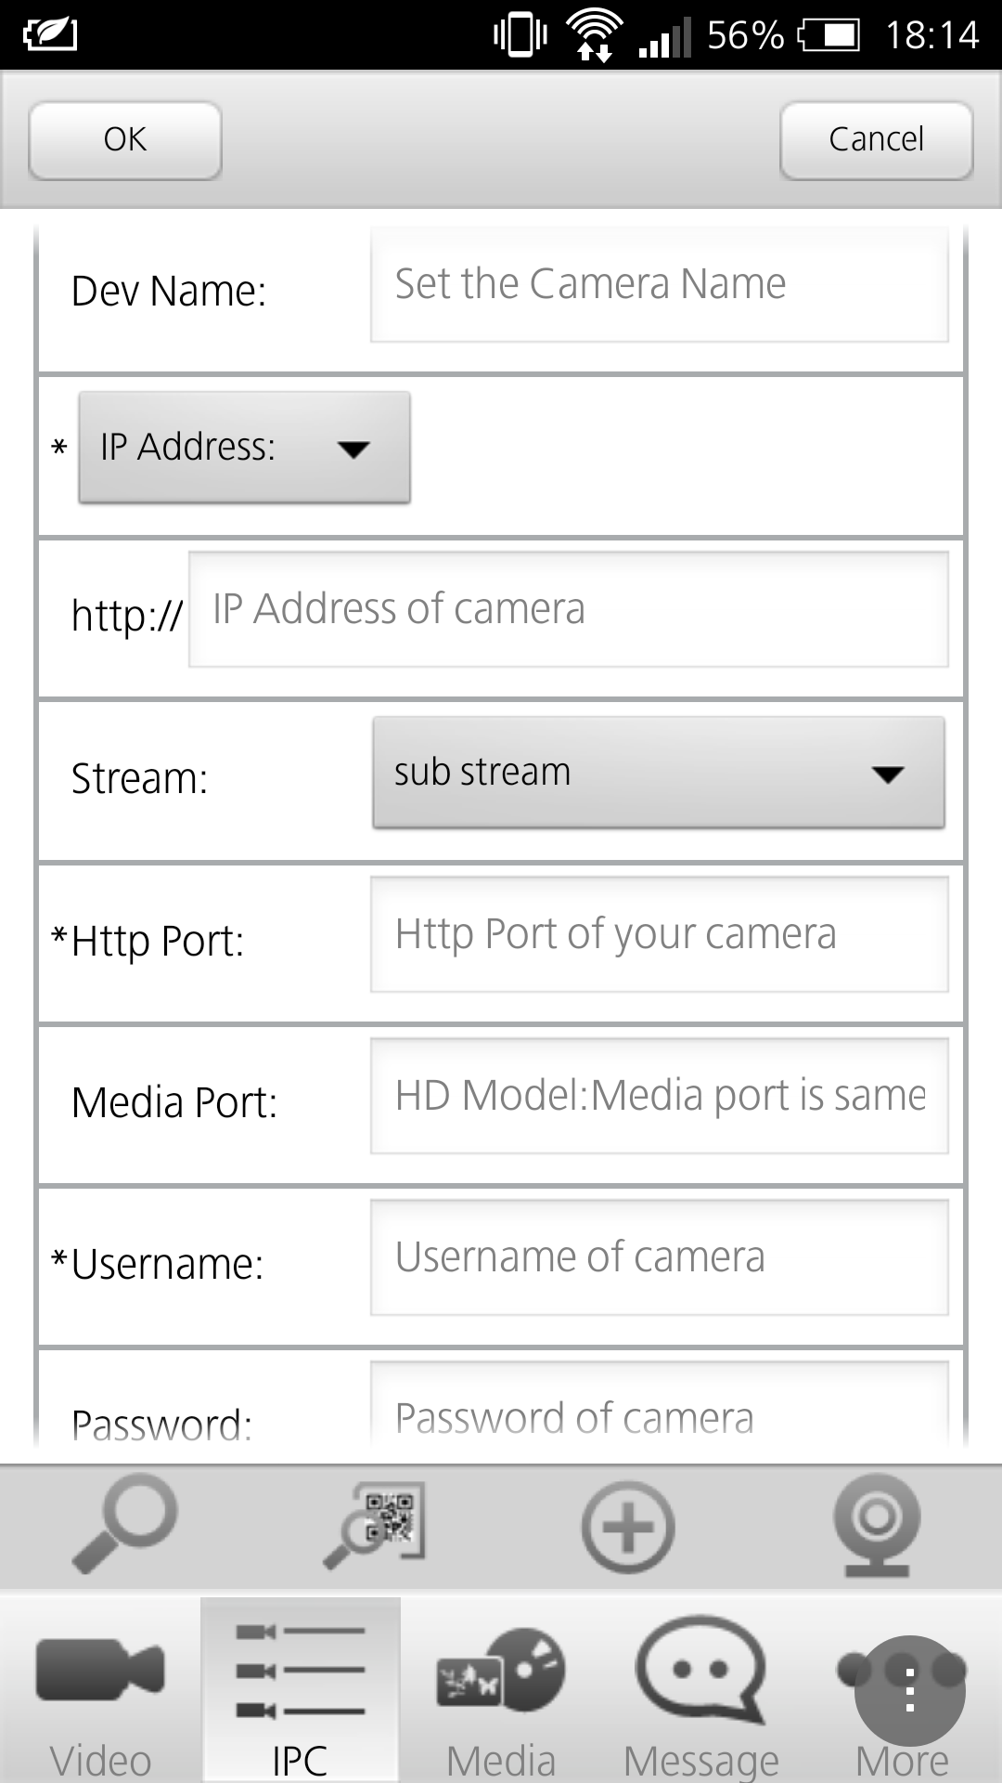Select the Http Port input field

659,935
